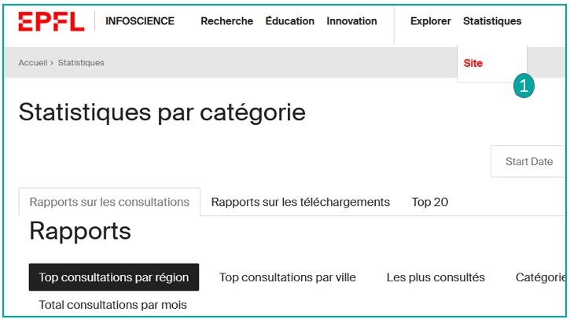Viewport: 570px width, 319px height.
Task: Select Top consultations par région report
Action: point(114,277)
